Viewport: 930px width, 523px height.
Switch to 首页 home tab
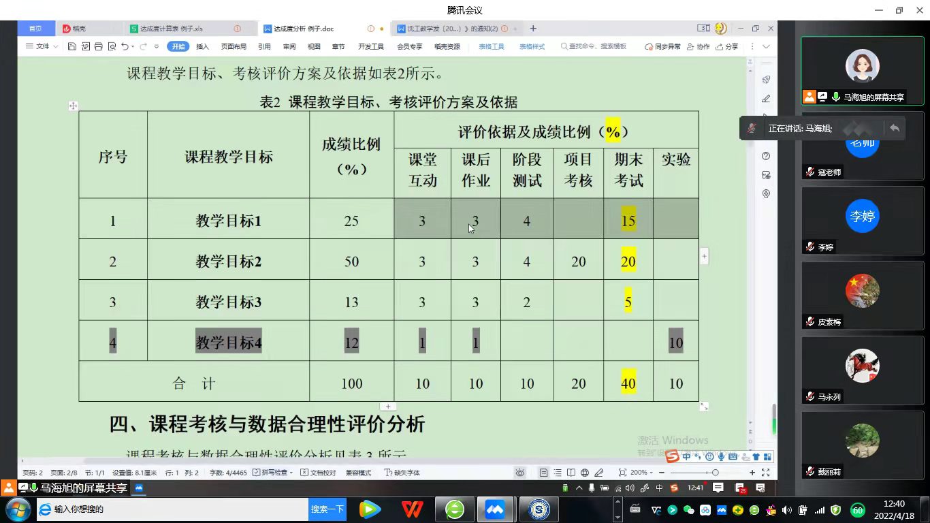pos(35,29)
